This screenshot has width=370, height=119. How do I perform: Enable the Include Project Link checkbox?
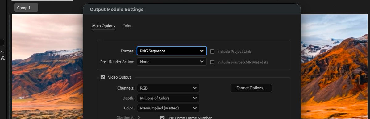tap(212, 51)
